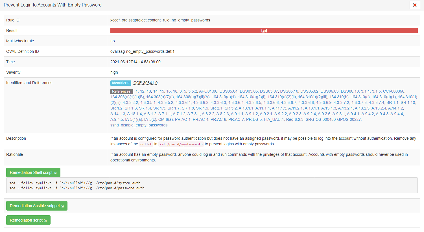Click the dialog title Prevent Login to Accounts

53,5
